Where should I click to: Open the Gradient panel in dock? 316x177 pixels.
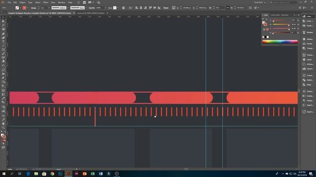308,96
